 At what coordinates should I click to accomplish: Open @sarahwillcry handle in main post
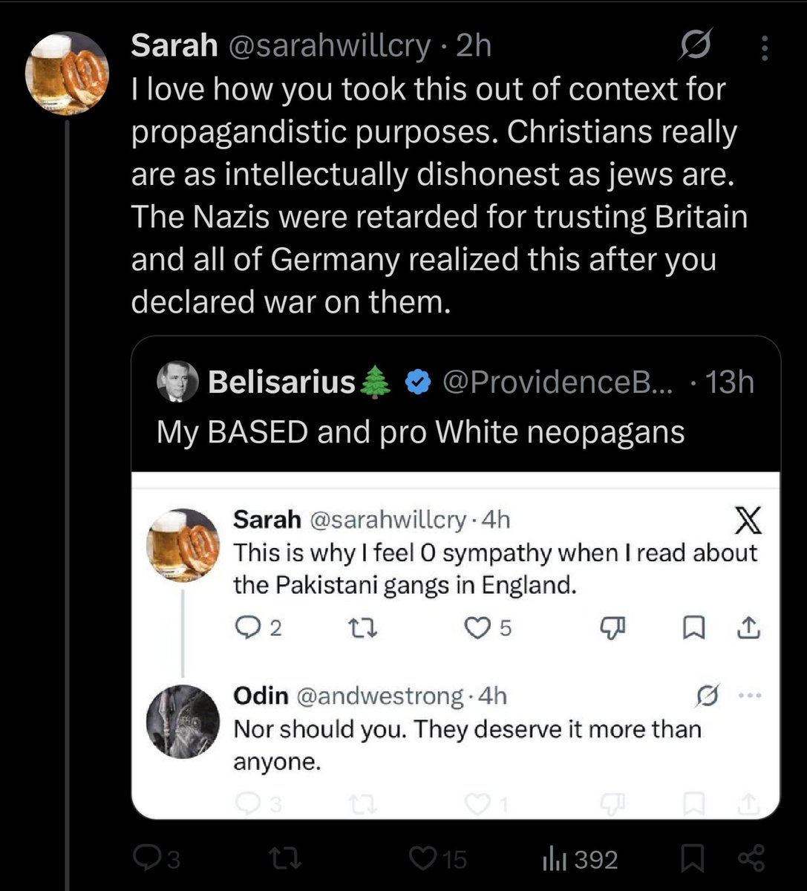pyautogui.click(x=329, y=46)
